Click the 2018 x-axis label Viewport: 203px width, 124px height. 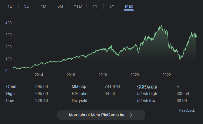(x=103, y=75)
